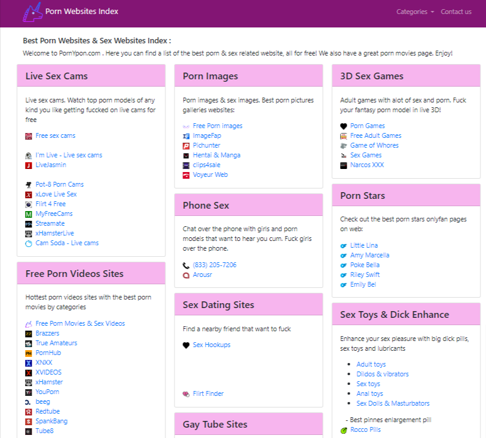Click the green Rocco Pills icon
486x438 pixels.
point(344,430)
